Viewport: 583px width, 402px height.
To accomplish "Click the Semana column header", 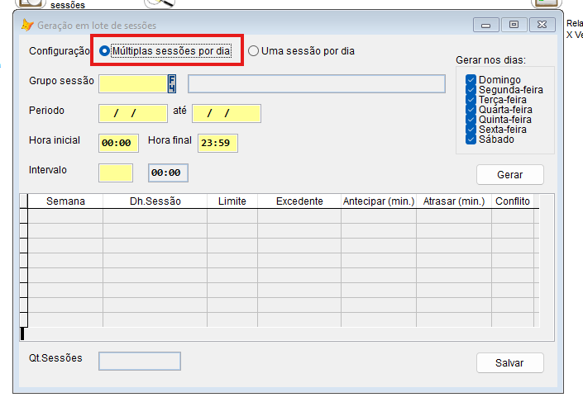I will (65, 201).
